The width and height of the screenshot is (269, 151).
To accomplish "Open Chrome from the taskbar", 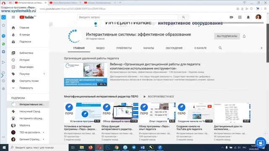I will click(x=116, y=147).
